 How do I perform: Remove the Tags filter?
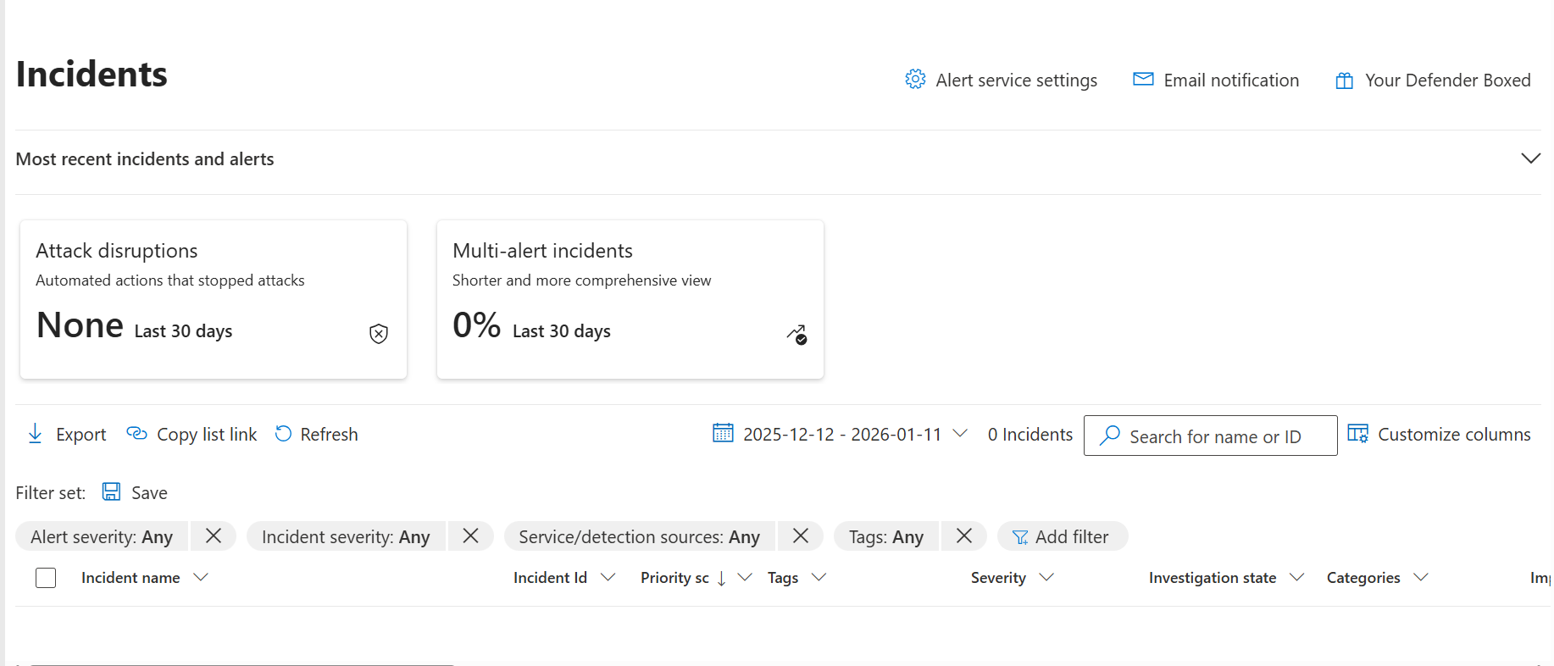[x=964, y=536]
